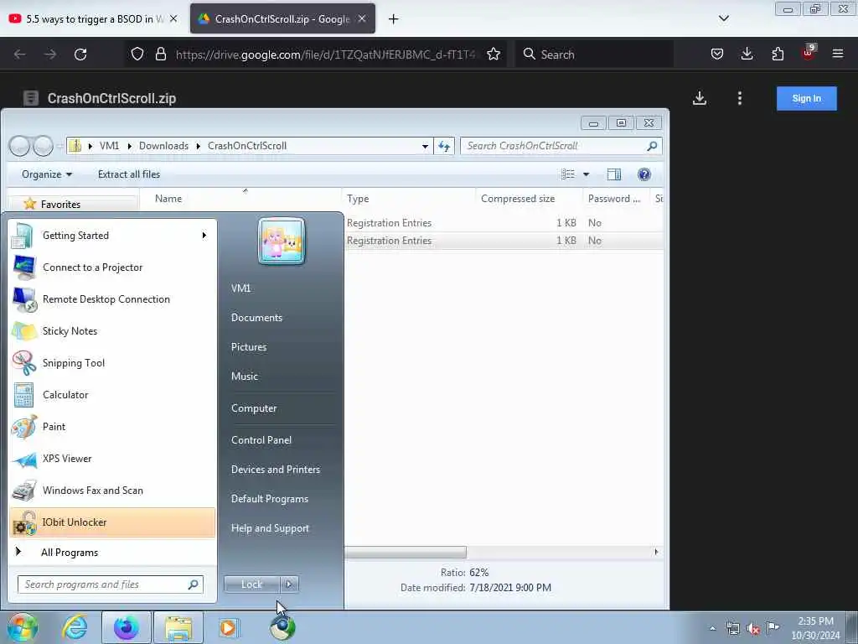Open Firefox hamburger menu
The image size is (858, 644).
(838, 55)
